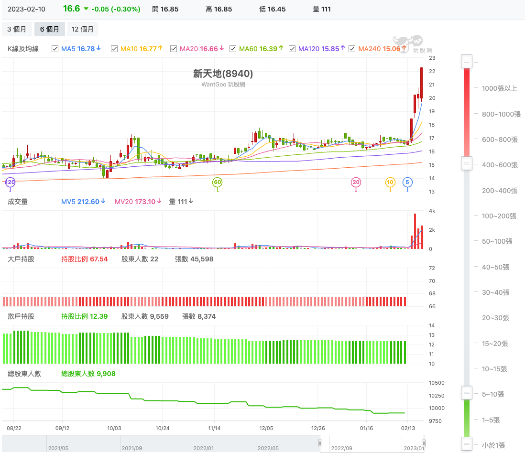The image size is (525, 453).
Task: Click the 張數 45,598 large-holder shares
Action: click(194, 259)
